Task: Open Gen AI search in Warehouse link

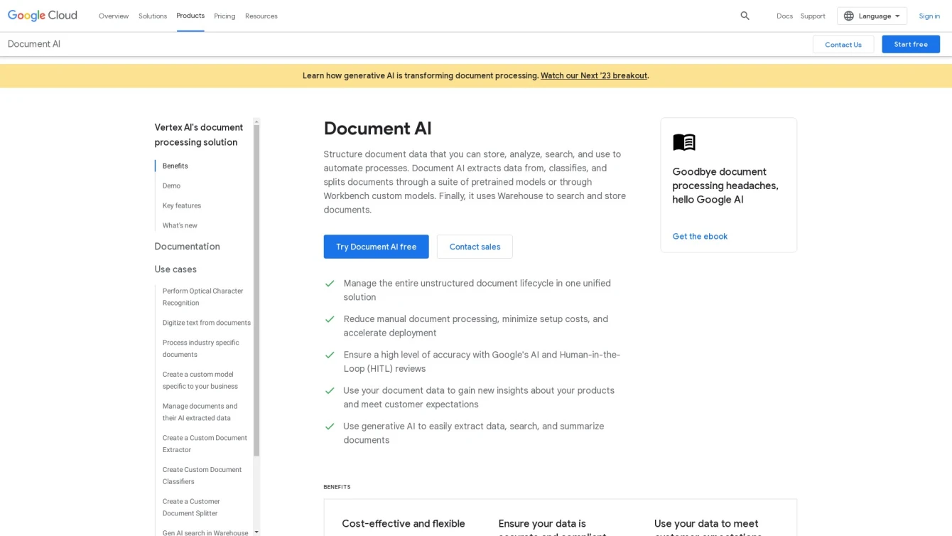Action: pyautogui.click(x=205, y=532)
